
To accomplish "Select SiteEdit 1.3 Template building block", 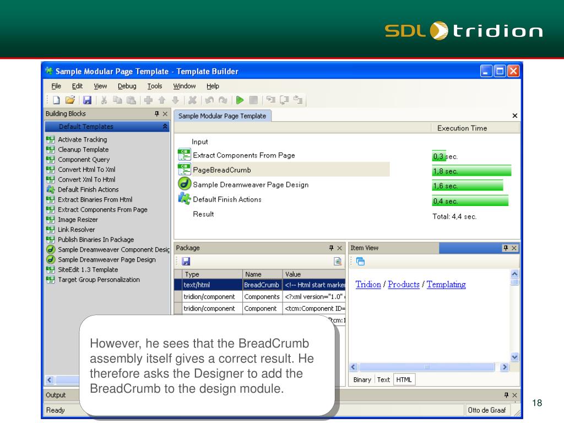I will [x=88, y=269].
